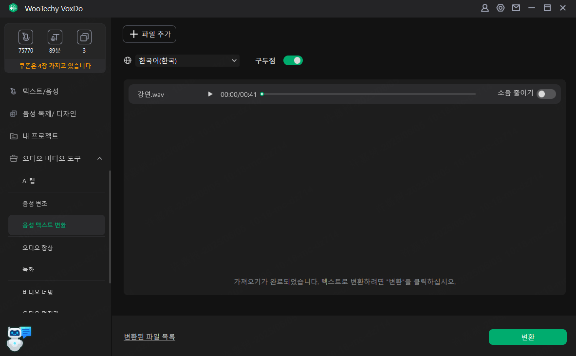Click the dubbing credits icon showing 3
576x356 pixels.
pyautogui.click(x=84, y=37)
